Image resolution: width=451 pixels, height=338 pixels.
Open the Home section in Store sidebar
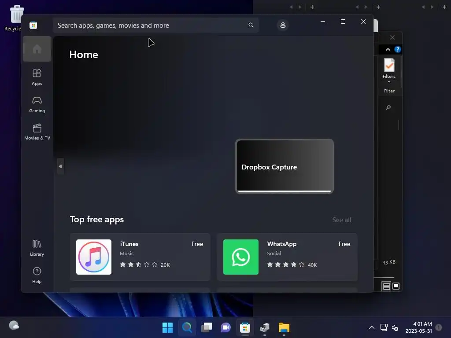pos(37,49)
